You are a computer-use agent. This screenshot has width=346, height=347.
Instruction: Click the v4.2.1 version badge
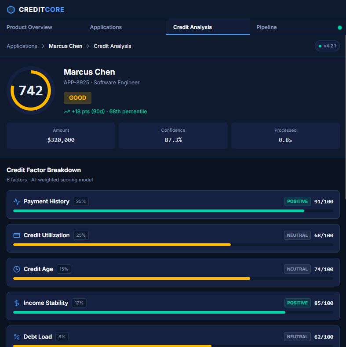[x=327, y=46]
